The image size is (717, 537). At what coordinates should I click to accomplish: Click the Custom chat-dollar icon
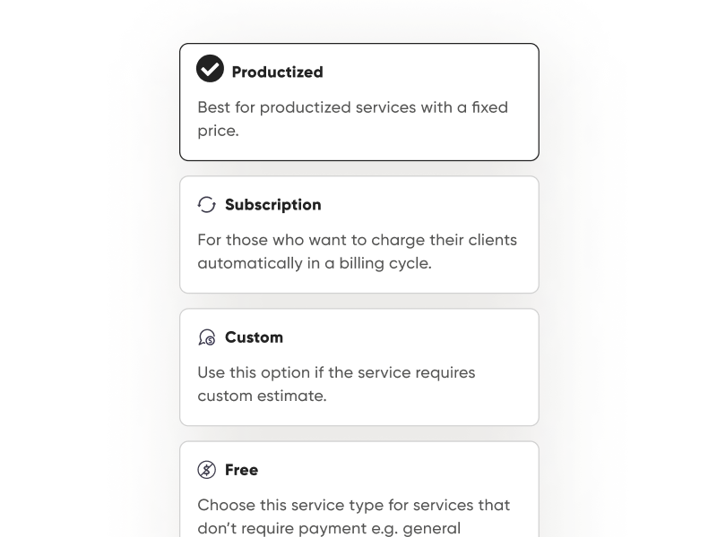pos(207,337)
